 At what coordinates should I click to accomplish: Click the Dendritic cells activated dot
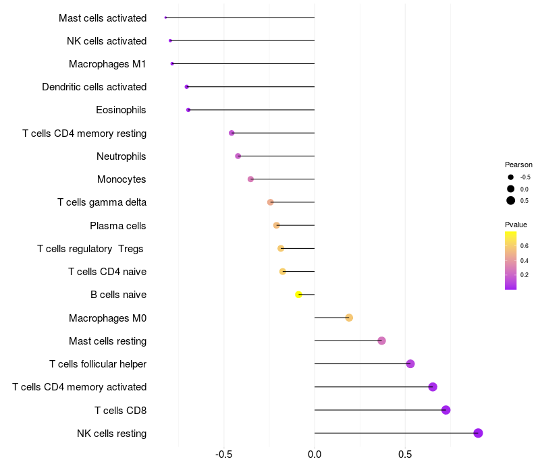coord(187,87)
